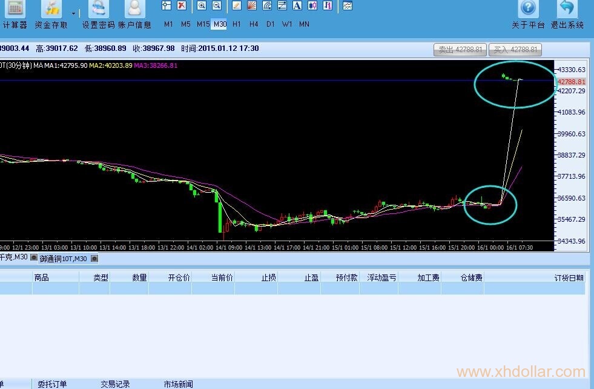This screenshot has height=389, width=594.
Task: Select the text annotation A tool
Action: (x=297, y=5)
